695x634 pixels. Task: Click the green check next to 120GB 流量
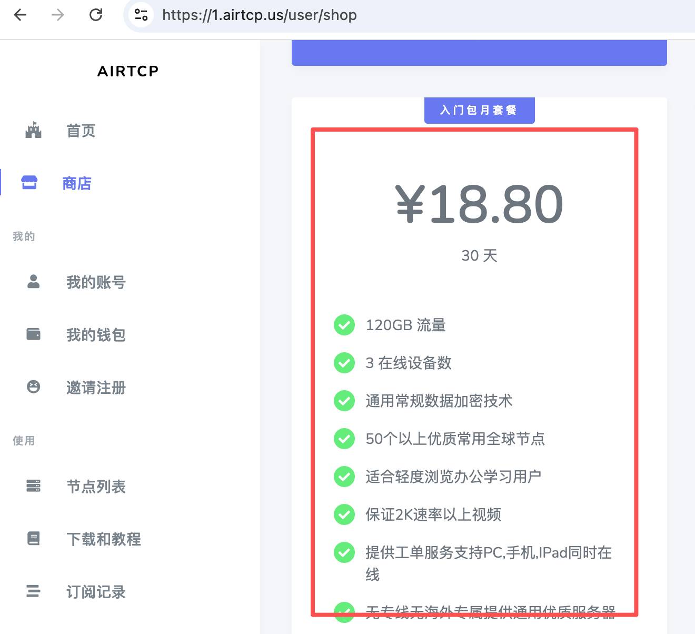point(344,325)
